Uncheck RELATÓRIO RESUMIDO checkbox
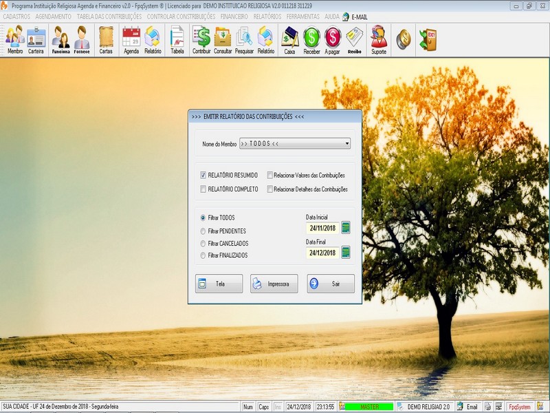This screenshot has width=550, height=413. coord(203,175)
